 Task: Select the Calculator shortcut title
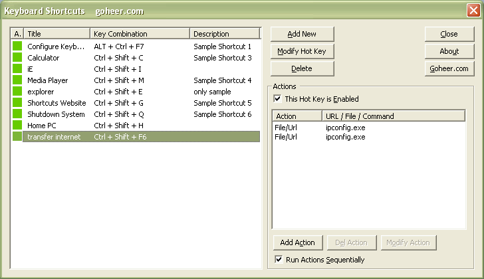tap(43, 58)
